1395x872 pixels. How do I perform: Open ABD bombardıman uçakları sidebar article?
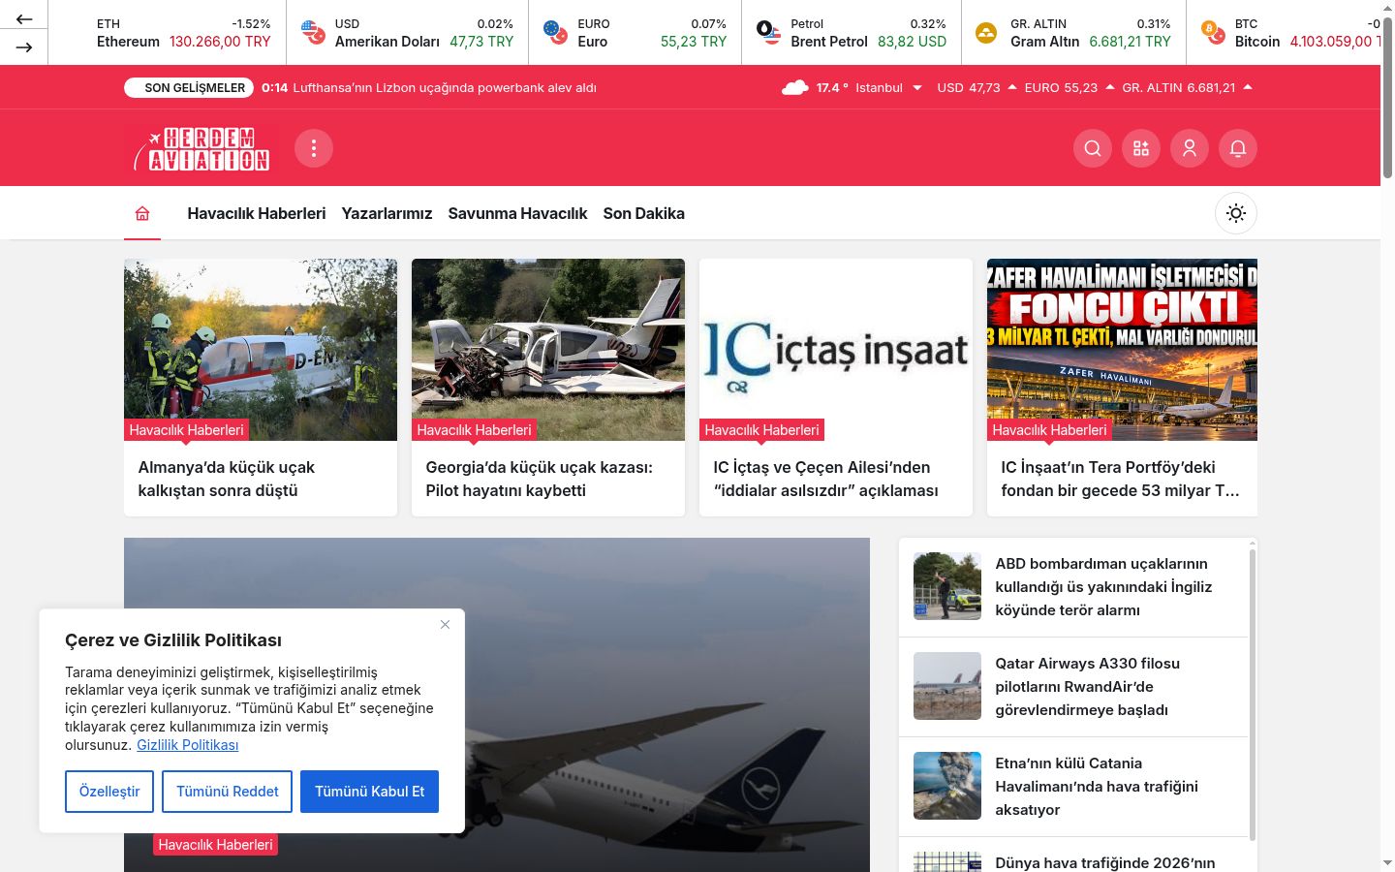click(1103, 586)
